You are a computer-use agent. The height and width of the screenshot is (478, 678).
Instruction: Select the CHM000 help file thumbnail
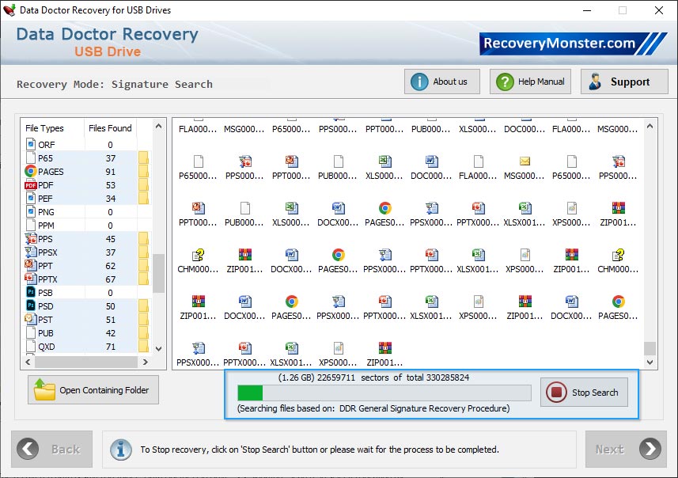198,256
